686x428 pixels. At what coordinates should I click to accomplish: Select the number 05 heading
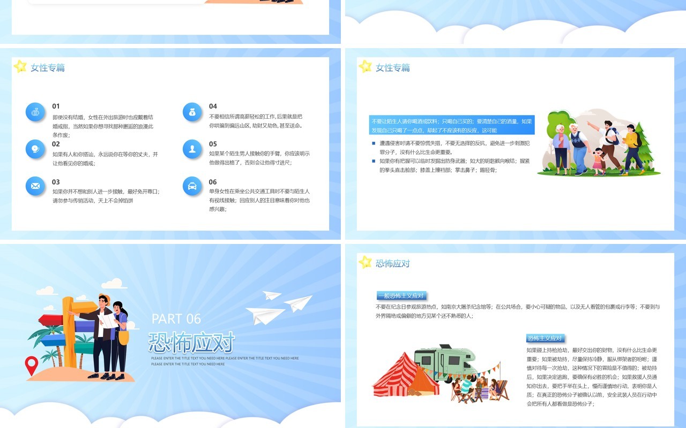pyautogui.click(x=213, y=144)
